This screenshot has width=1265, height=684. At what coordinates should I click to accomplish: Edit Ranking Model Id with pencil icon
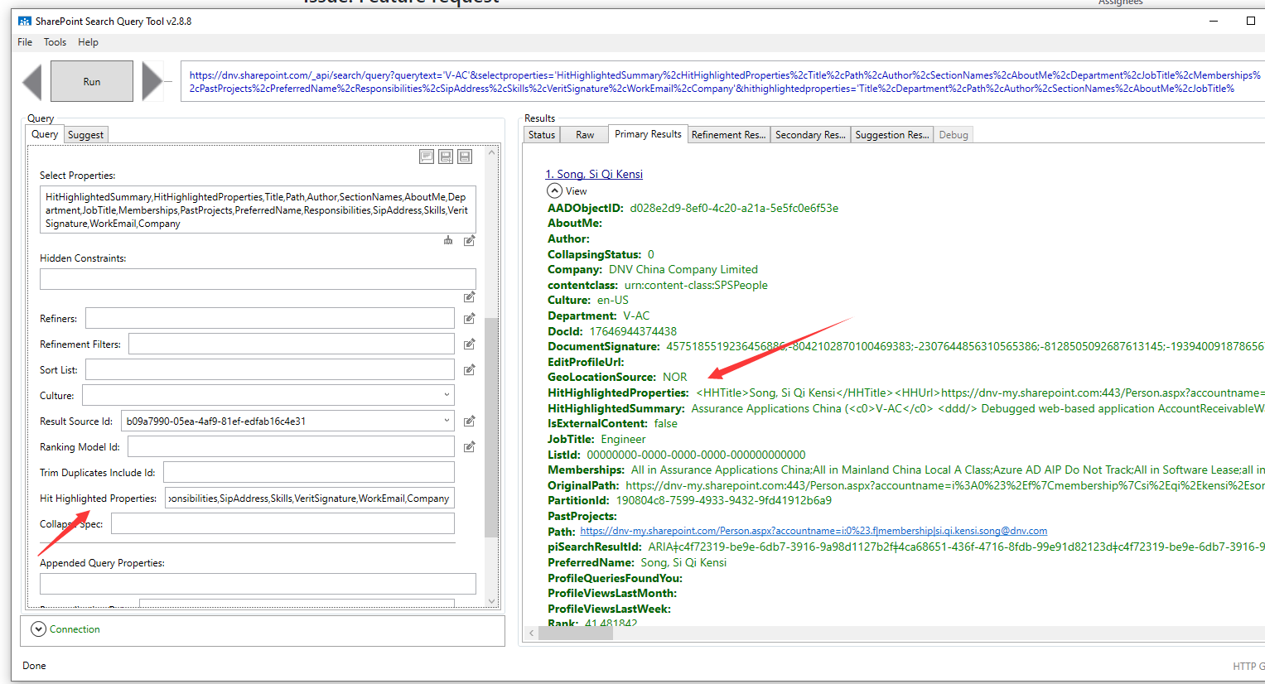click(x=469, y=446)
